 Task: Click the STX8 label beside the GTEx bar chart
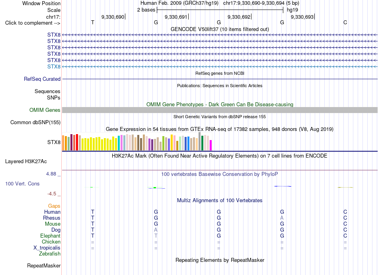pyautogui.click(x=54, y=142)
